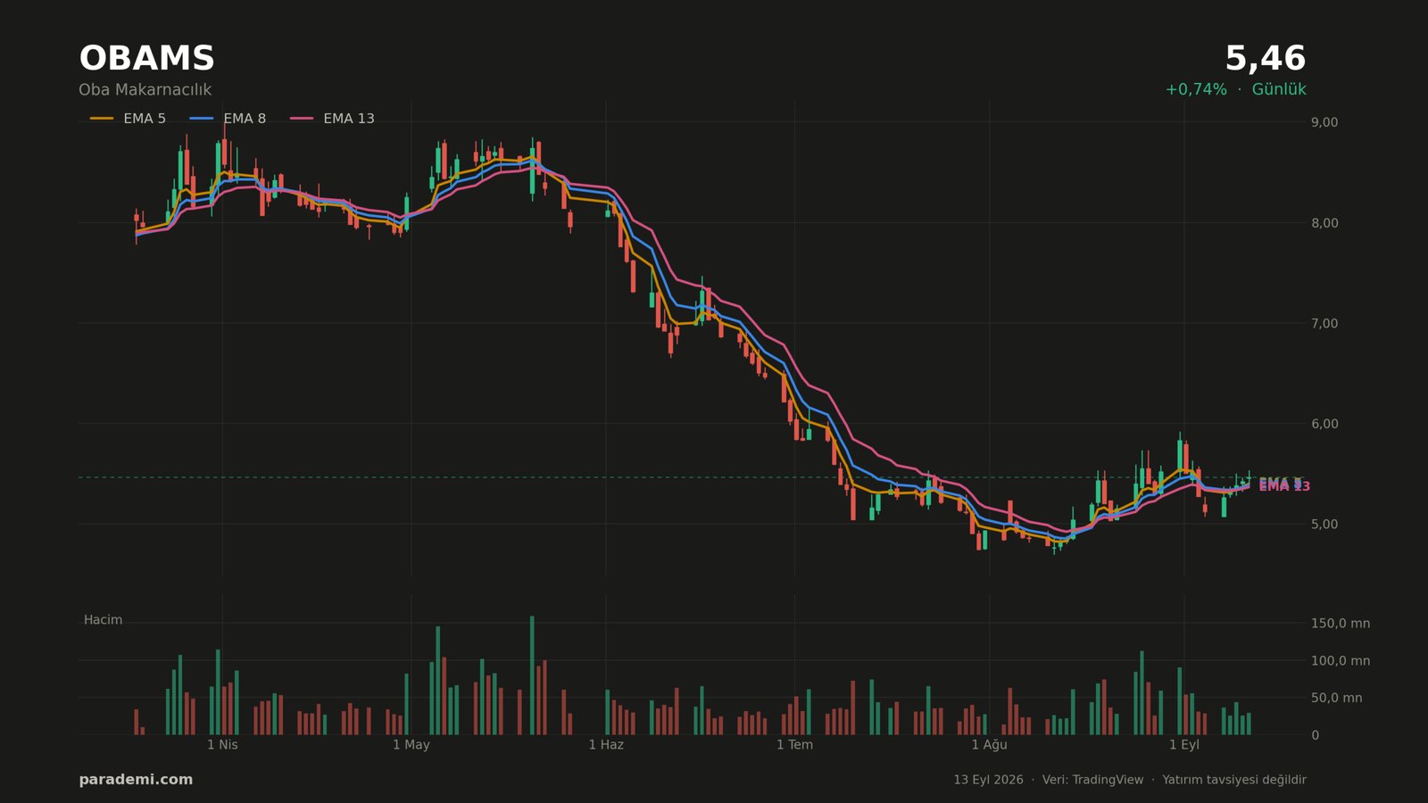The width and height of the screenshot is (1428, 803).
Task: Click the Hacim volume panel label
Action: click(x=104, y=620)
